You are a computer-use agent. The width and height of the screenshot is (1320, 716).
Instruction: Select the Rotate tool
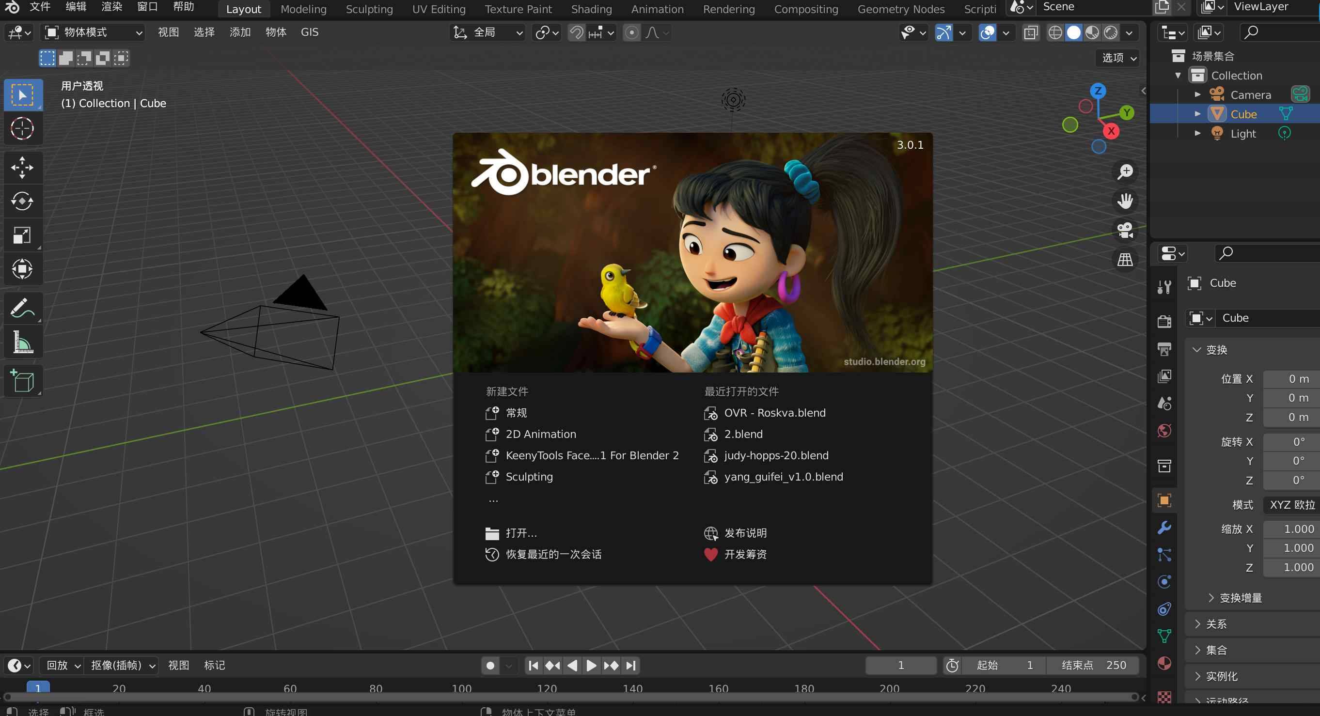pos(23,201)
